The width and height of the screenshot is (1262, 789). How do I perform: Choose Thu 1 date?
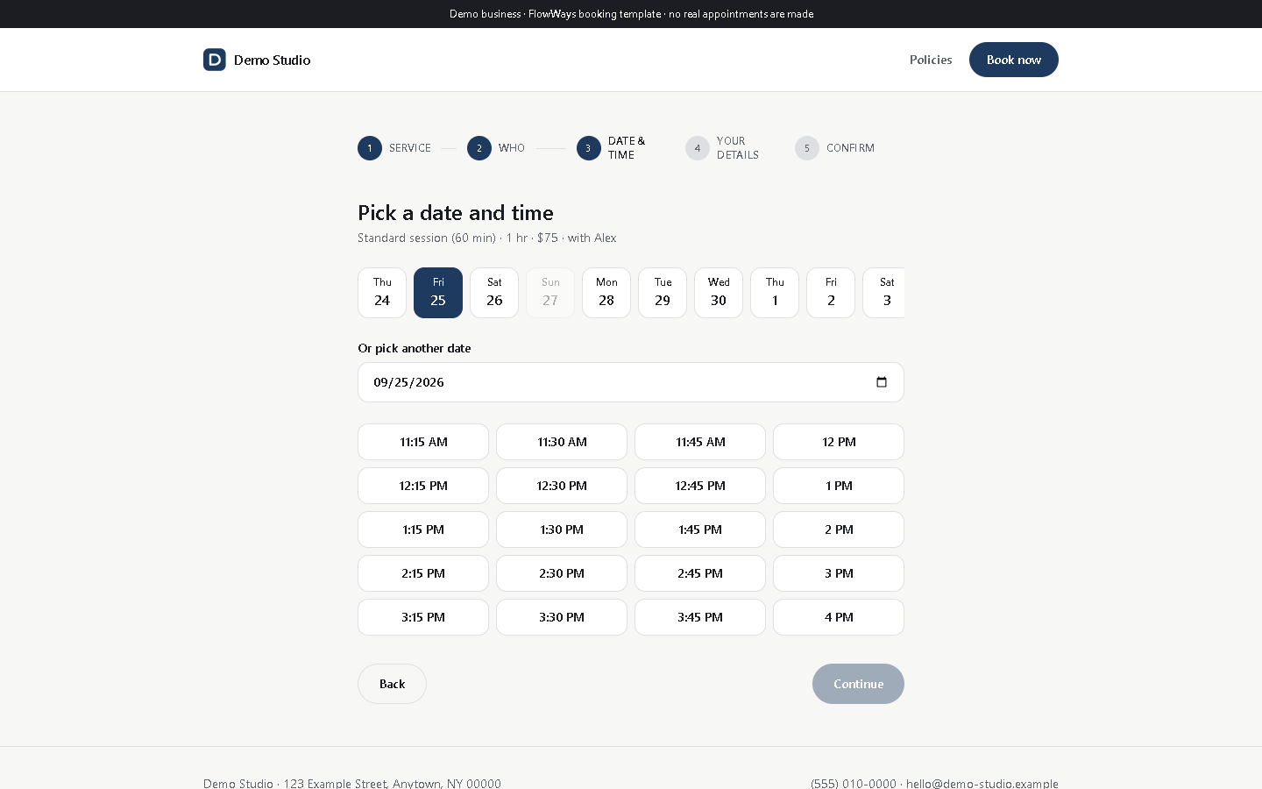(x=775, y=293)
